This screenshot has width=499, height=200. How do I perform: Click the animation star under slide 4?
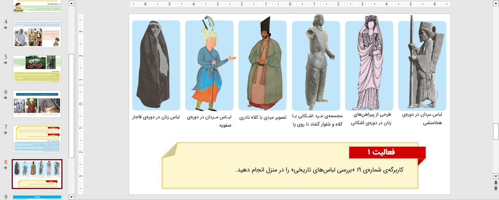tap(5, 28)
